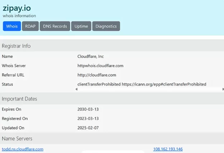Click the 'Cloudflare, Inc' registrar name value
This screenshot has height=153, width=224.
[90, 56]
